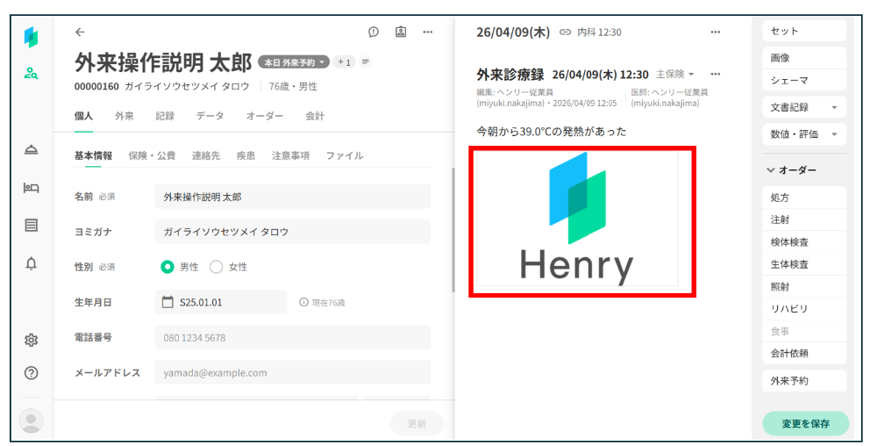The width and height of the screenshot is (870, 446).
Task: Click the calendar icon in 生年月日 field
Action: 167,302
